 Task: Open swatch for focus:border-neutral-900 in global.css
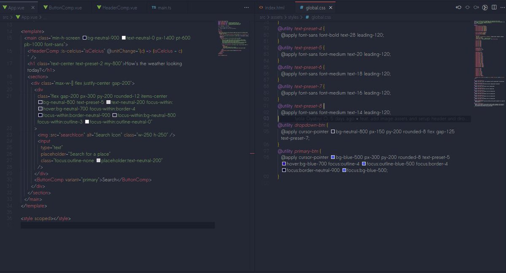coord(284,170)
